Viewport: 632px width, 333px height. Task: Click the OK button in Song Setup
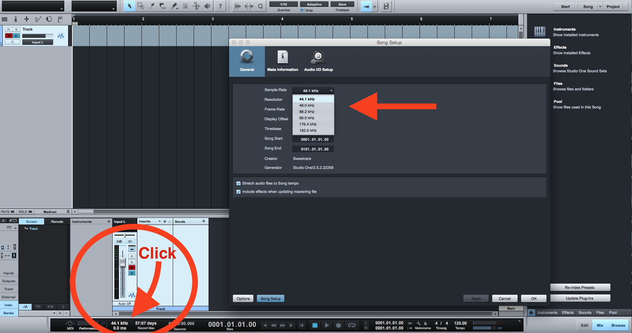point(534,299)
